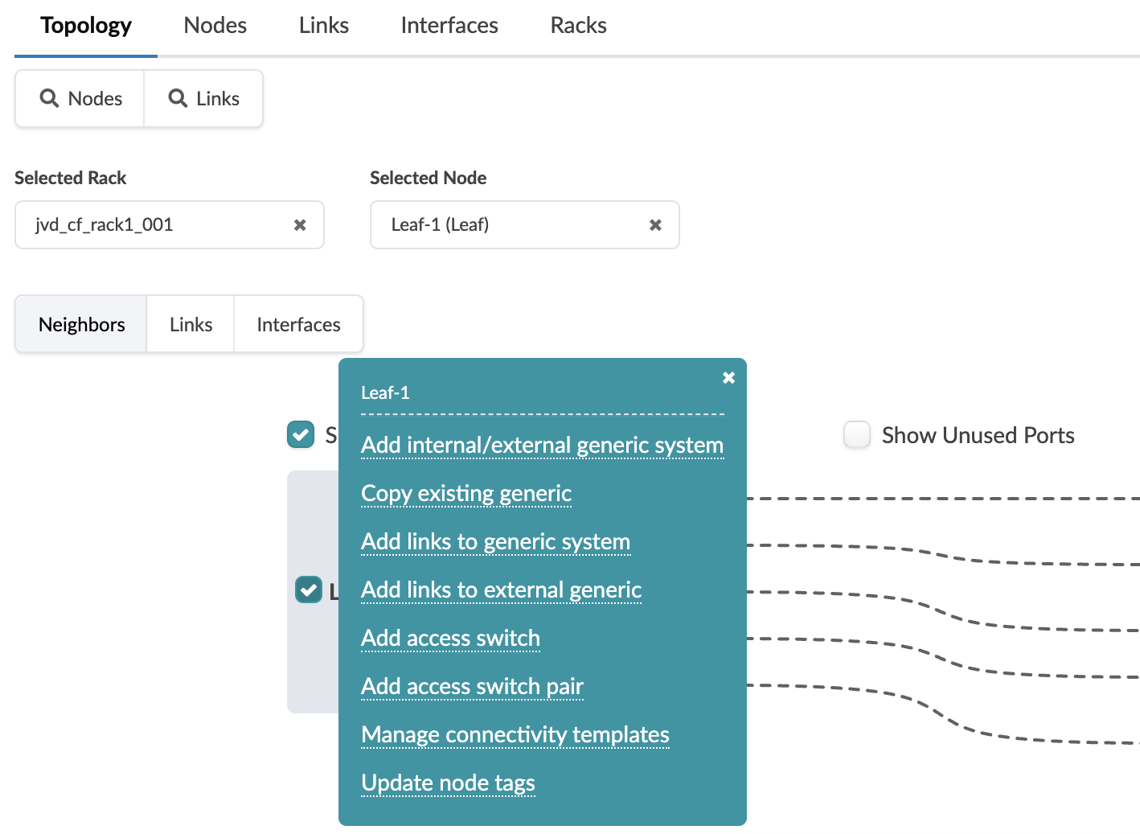This screenshot has height=834, width=1140.
Task: Uncheck the checkbox left of the popup header
Action: [301, 434]
